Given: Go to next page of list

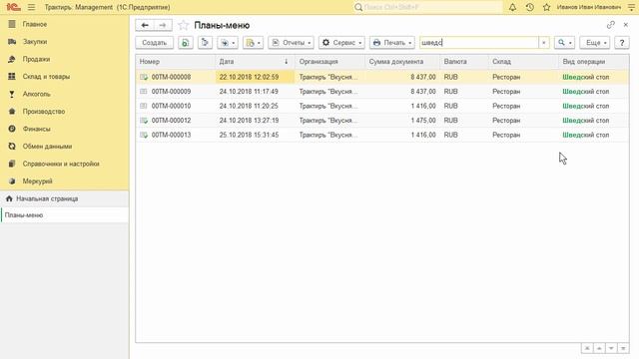Looking at the screenshot, I should pyautogui.click(x=611, y=348).
